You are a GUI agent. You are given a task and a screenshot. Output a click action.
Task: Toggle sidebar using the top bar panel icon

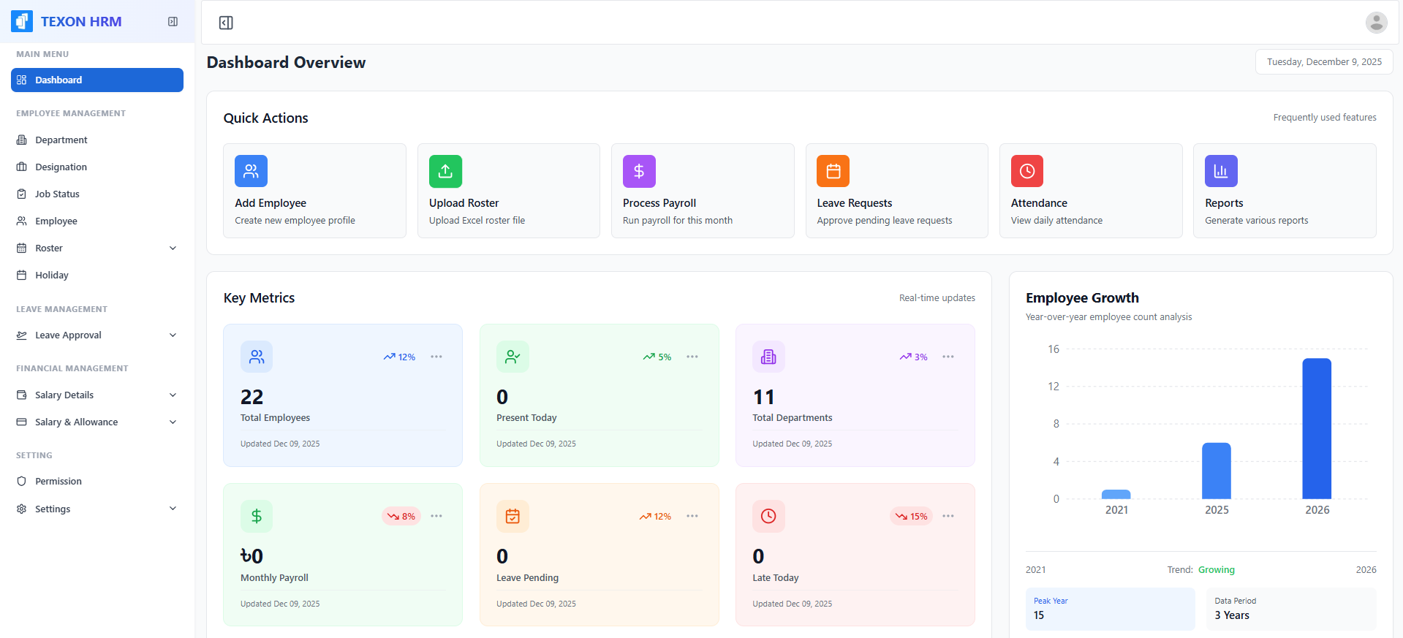(x=226, y=23)
